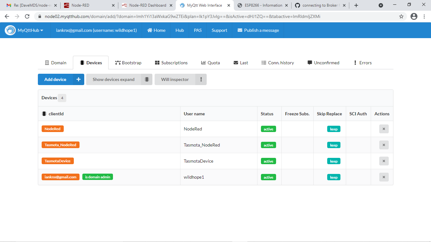
Task: Expand the Show devices expand panel
Action: (113, 79)
